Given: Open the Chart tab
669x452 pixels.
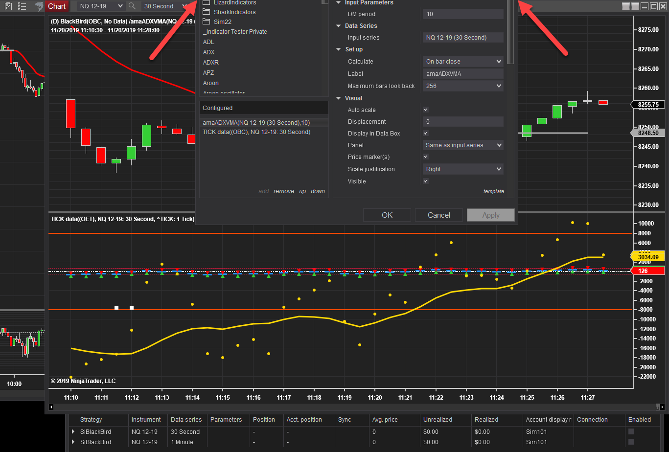Looking at the screenshot, I should click(x=57, y=6).
